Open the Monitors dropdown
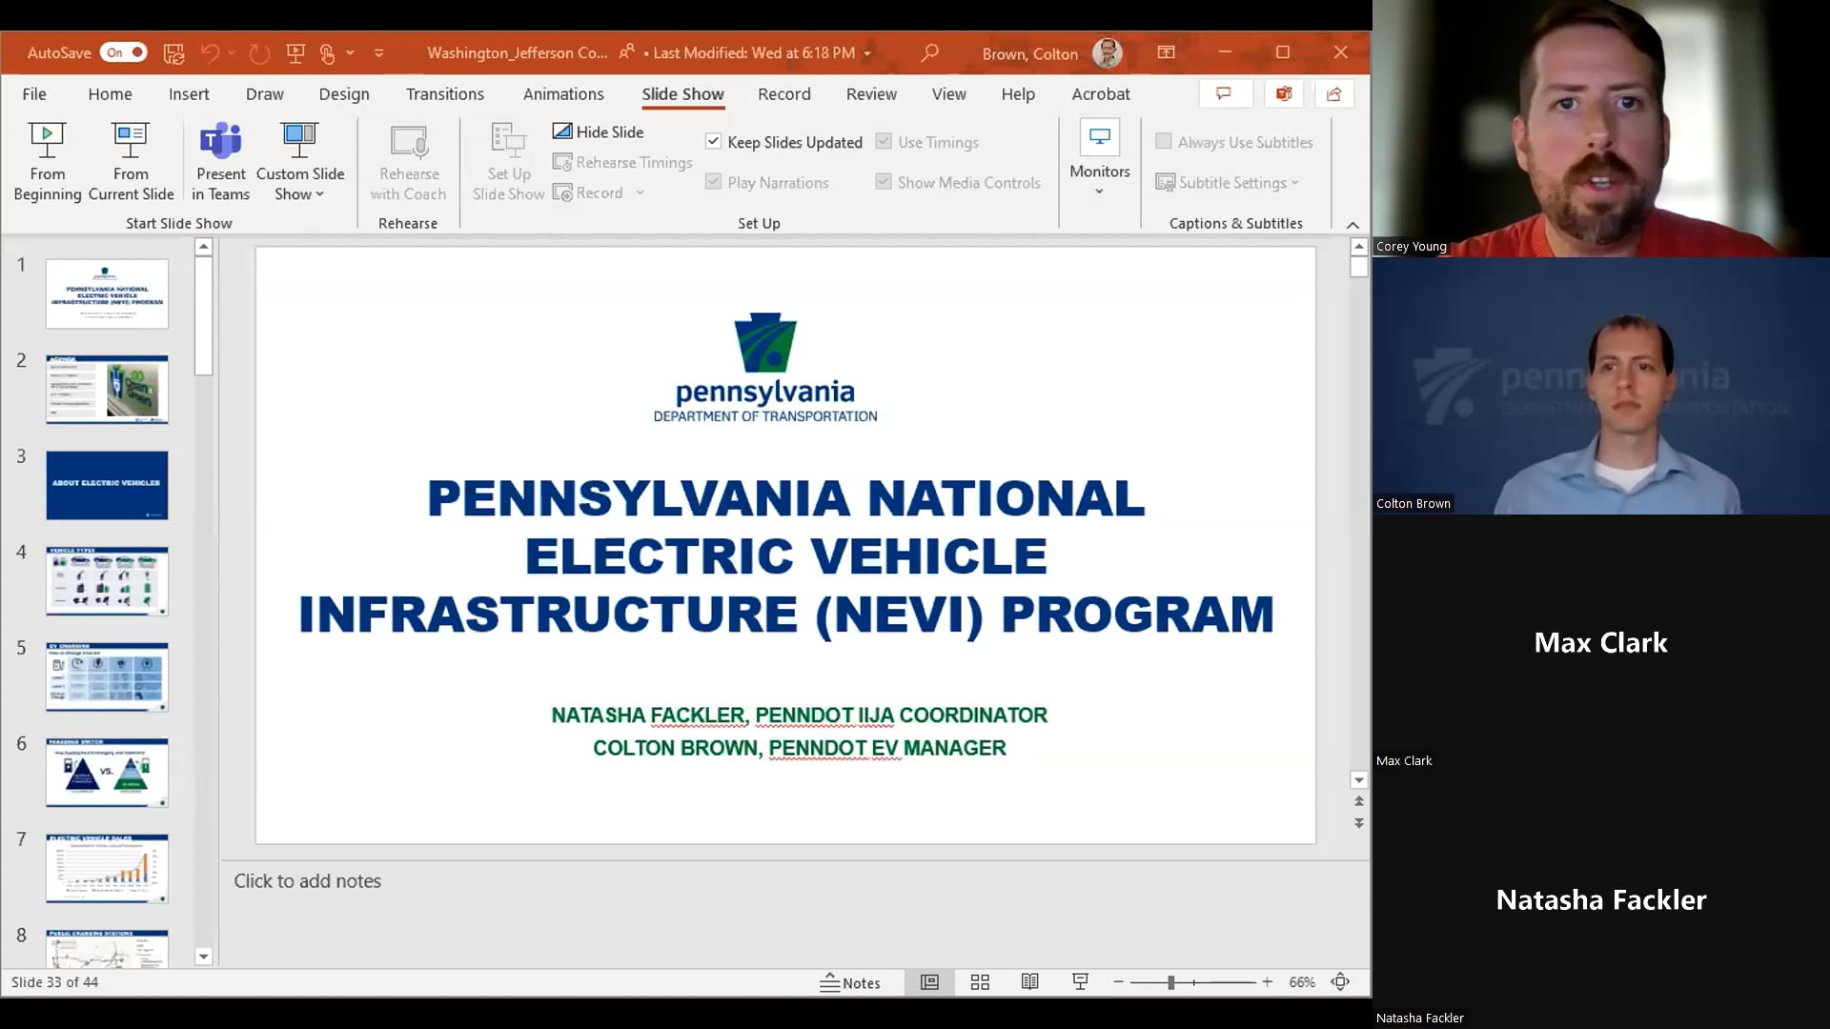The height and width of the screenshot is (1029, 1830). (x=1100, y=158)
